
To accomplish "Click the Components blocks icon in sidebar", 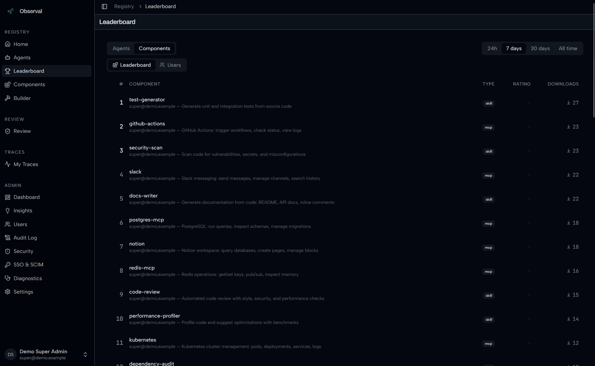I will tap(7, 84).
